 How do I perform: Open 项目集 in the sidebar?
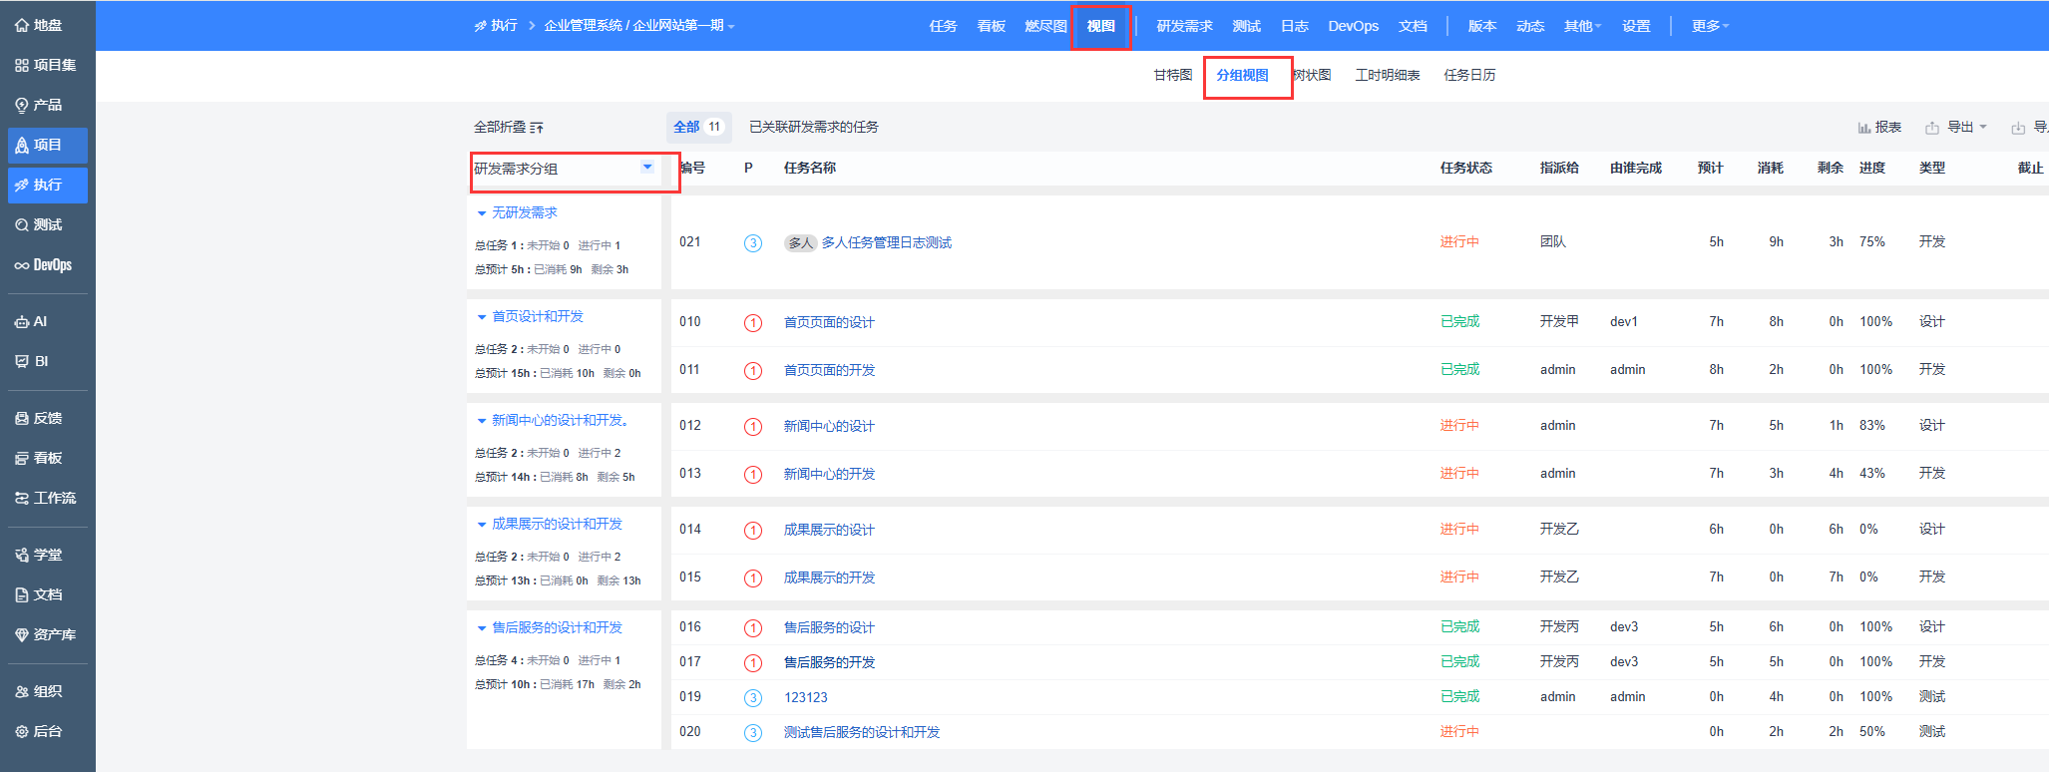pyautogui.click(x=45, y=65)
